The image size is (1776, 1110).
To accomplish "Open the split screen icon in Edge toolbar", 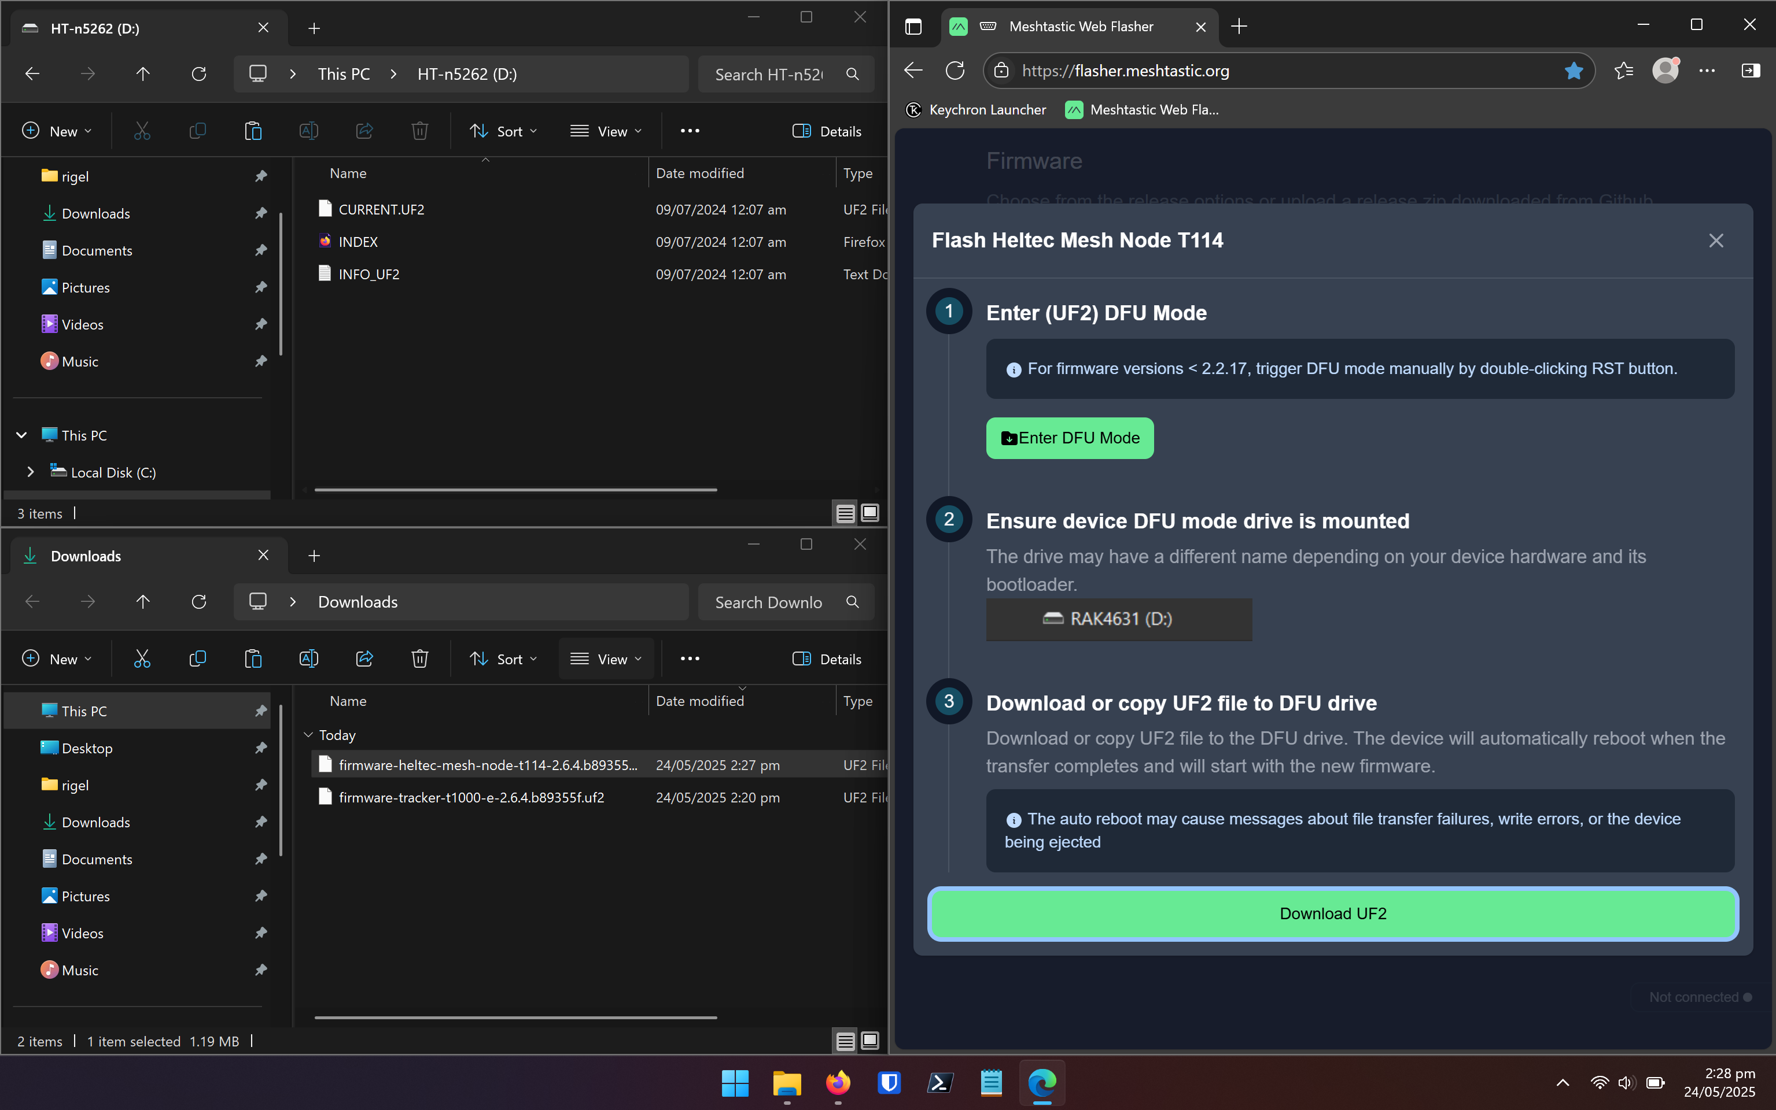I will (1751, 71).
